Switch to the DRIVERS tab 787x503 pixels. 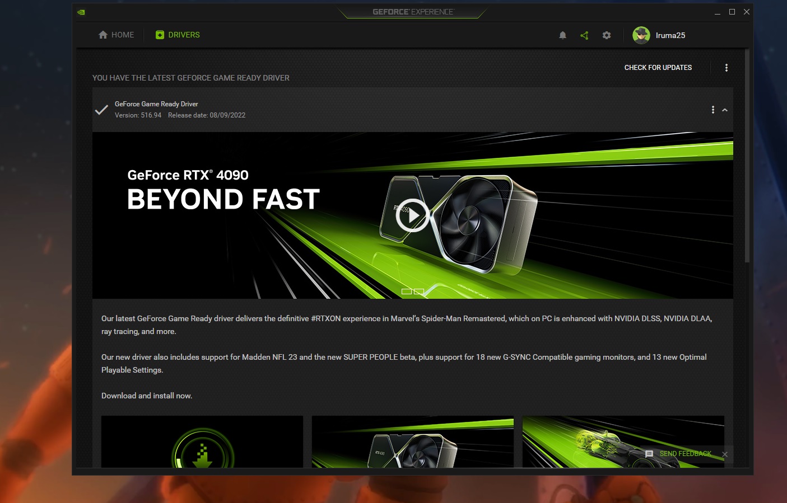tap(178, 35)
